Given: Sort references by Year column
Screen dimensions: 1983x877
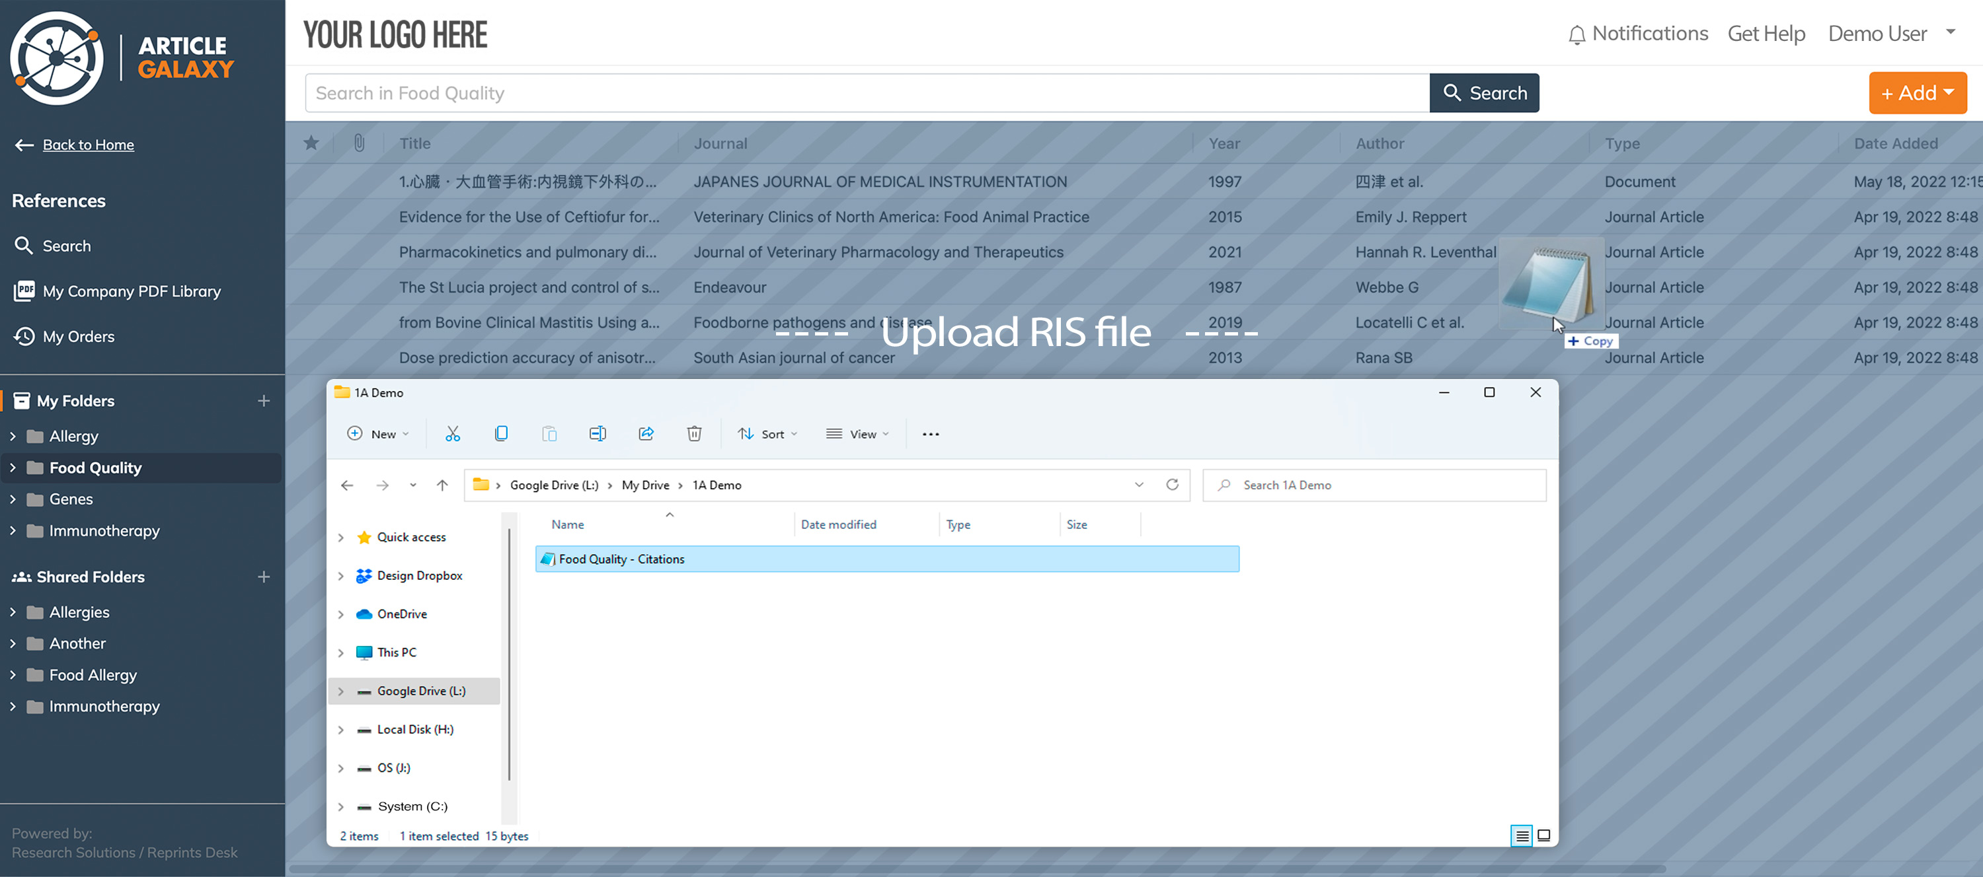Looking at the screenshot, I should pos(1224,143).
